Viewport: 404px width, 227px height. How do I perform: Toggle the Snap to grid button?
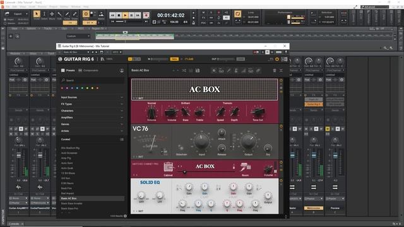click(x=86, y=14)
